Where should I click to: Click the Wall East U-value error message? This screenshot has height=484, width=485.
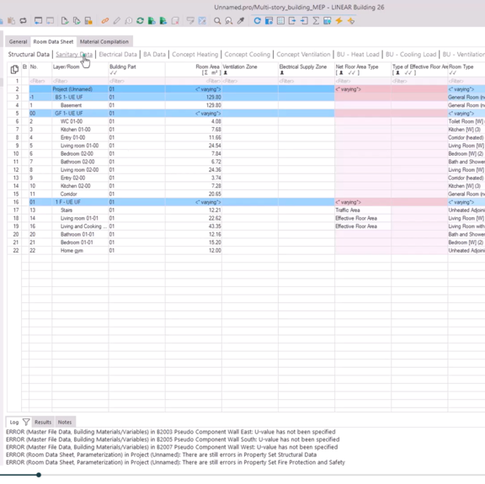tap(170, 432)
